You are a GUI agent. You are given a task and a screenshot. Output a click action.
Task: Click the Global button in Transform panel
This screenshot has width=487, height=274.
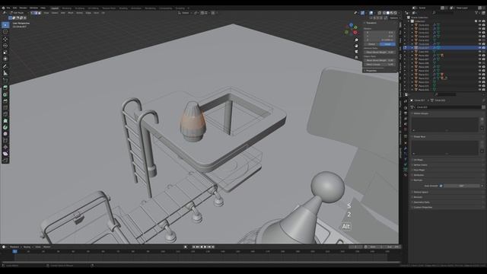coord(372,44)
